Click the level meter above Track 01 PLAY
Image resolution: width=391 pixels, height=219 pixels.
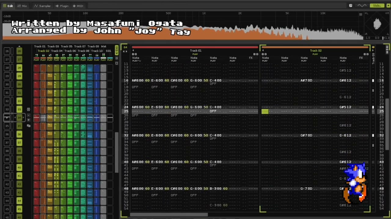coord(37,55)
